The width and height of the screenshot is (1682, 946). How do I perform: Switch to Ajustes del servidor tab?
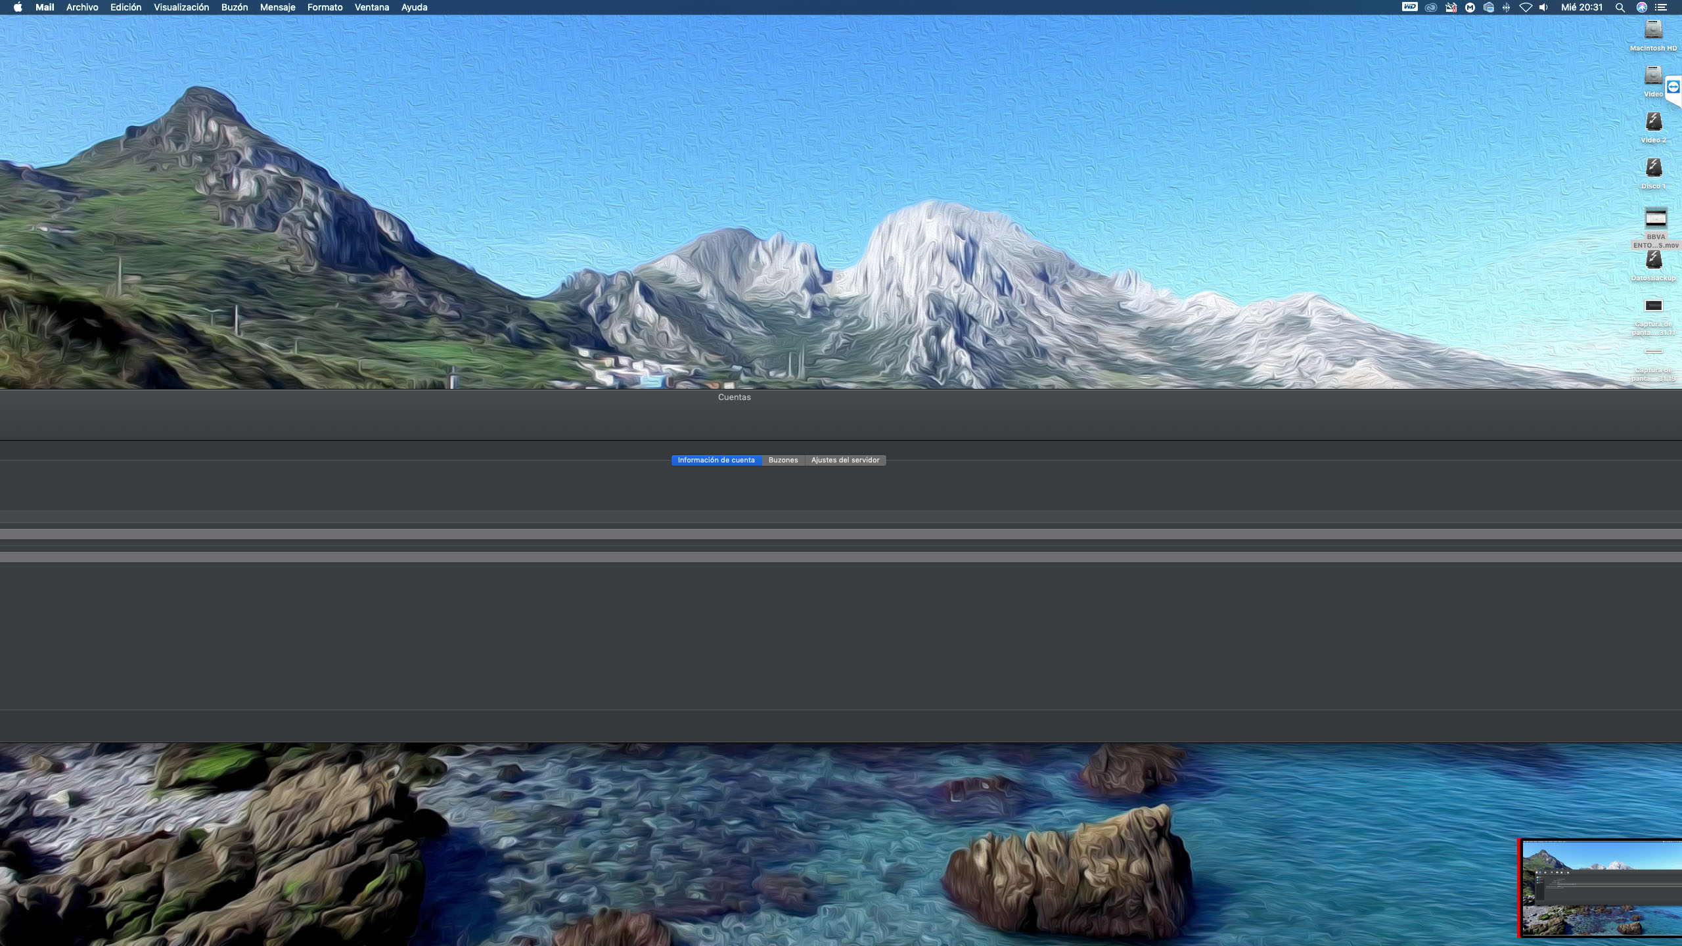[845, 460]
